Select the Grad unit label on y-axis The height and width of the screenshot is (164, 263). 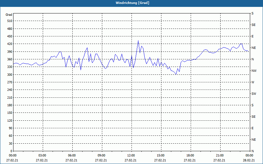9,15
